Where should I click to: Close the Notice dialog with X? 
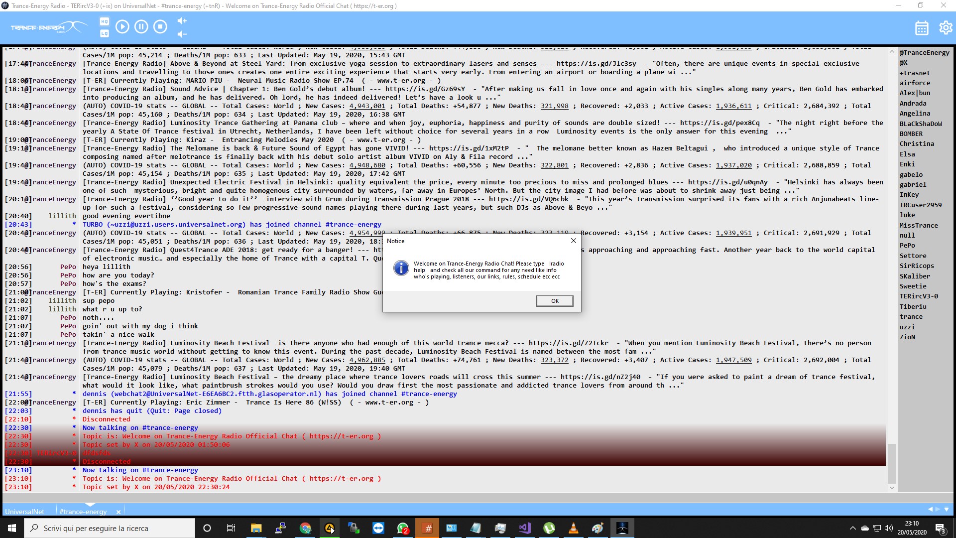tap(573, 241)
